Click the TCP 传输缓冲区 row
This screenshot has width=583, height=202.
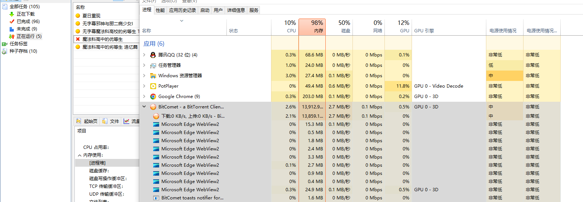106,186
